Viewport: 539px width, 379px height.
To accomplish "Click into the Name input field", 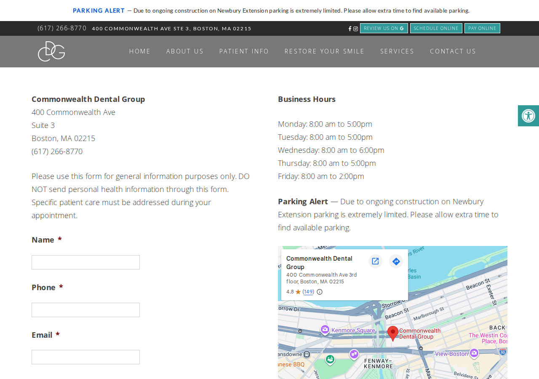I will click(x=85, y=262).
